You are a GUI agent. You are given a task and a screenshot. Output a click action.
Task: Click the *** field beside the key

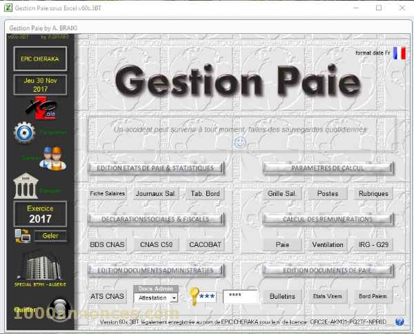[x=207, y=297]
